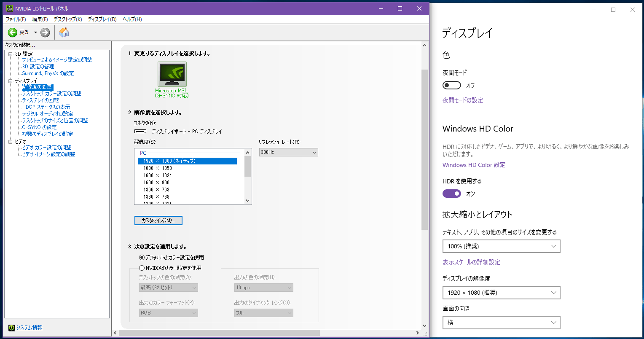Collapse the ビデオ tree node
Viewport: 644px width, 339px height.
click(11, 141)
